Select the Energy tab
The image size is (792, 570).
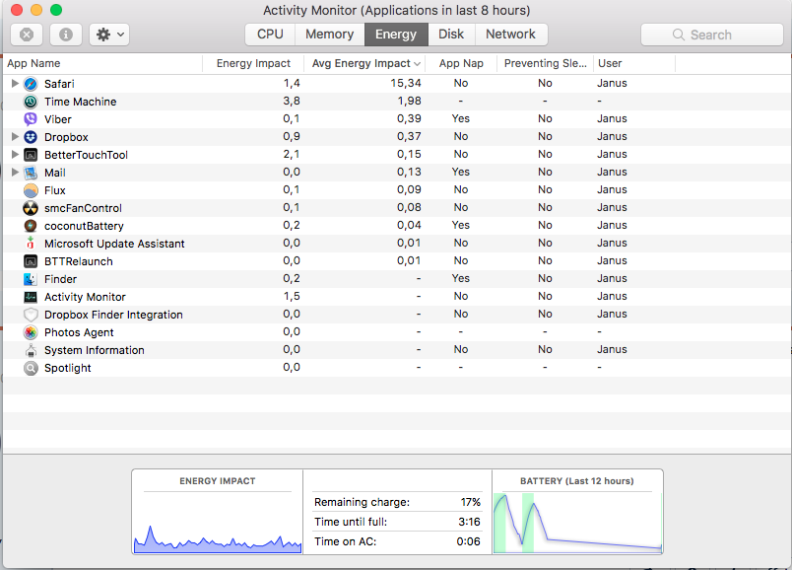[396, 35]
